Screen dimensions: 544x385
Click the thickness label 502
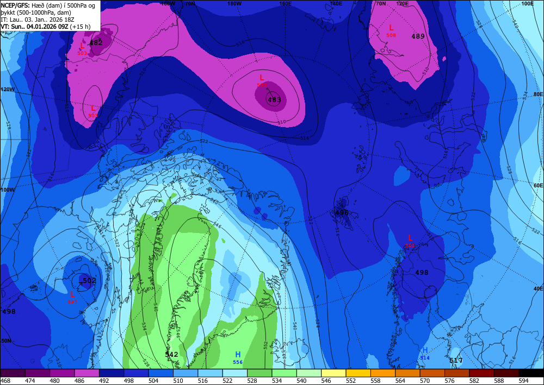89,280
